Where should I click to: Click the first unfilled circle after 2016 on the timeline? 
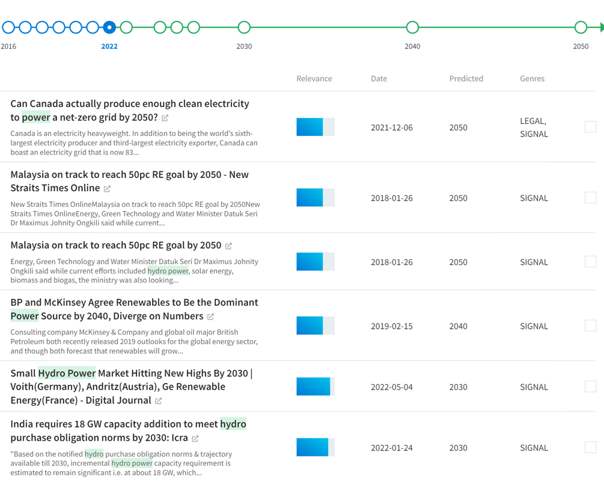(x=25, y=27)
